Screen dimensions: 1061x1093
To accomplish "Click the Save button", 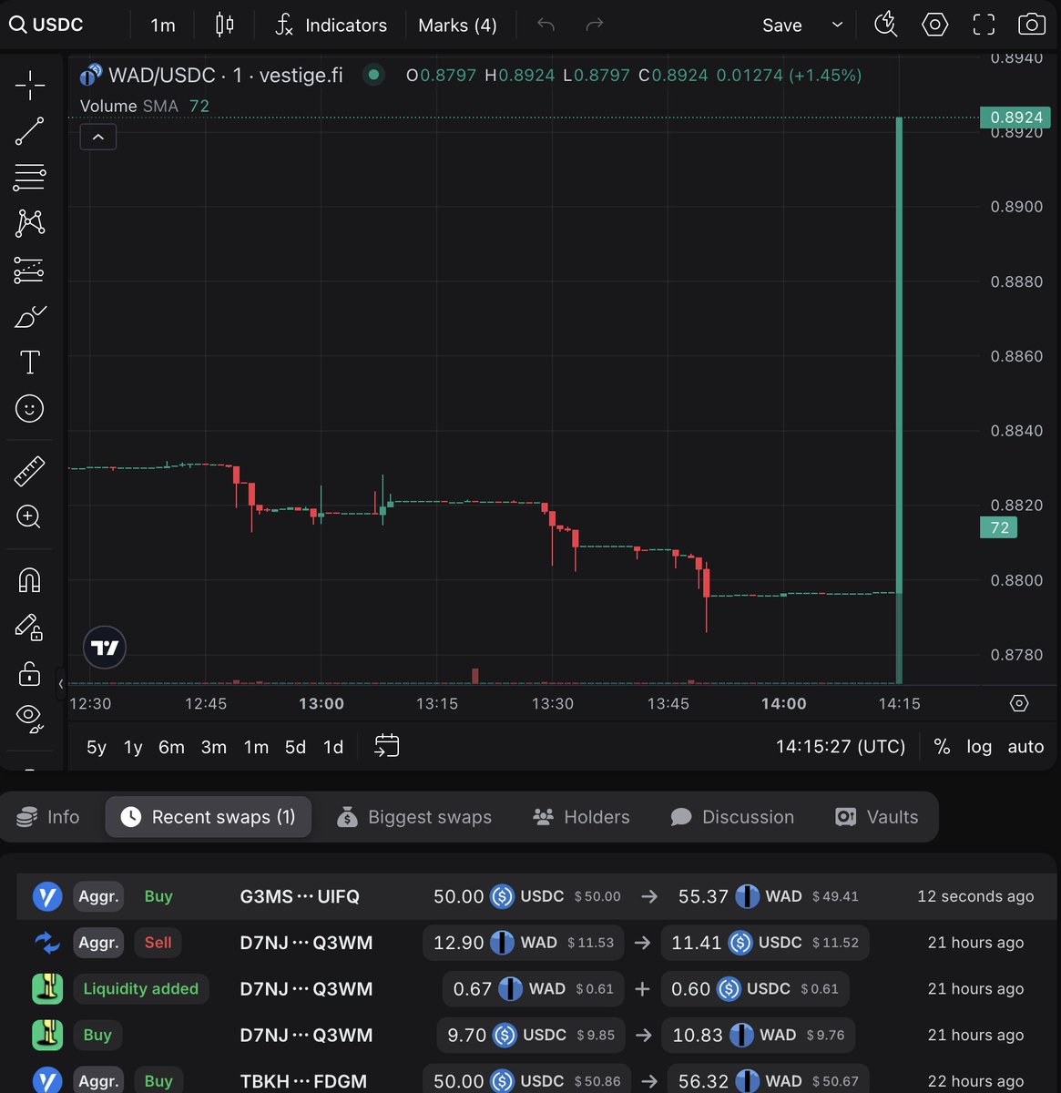I will [782, 25].
